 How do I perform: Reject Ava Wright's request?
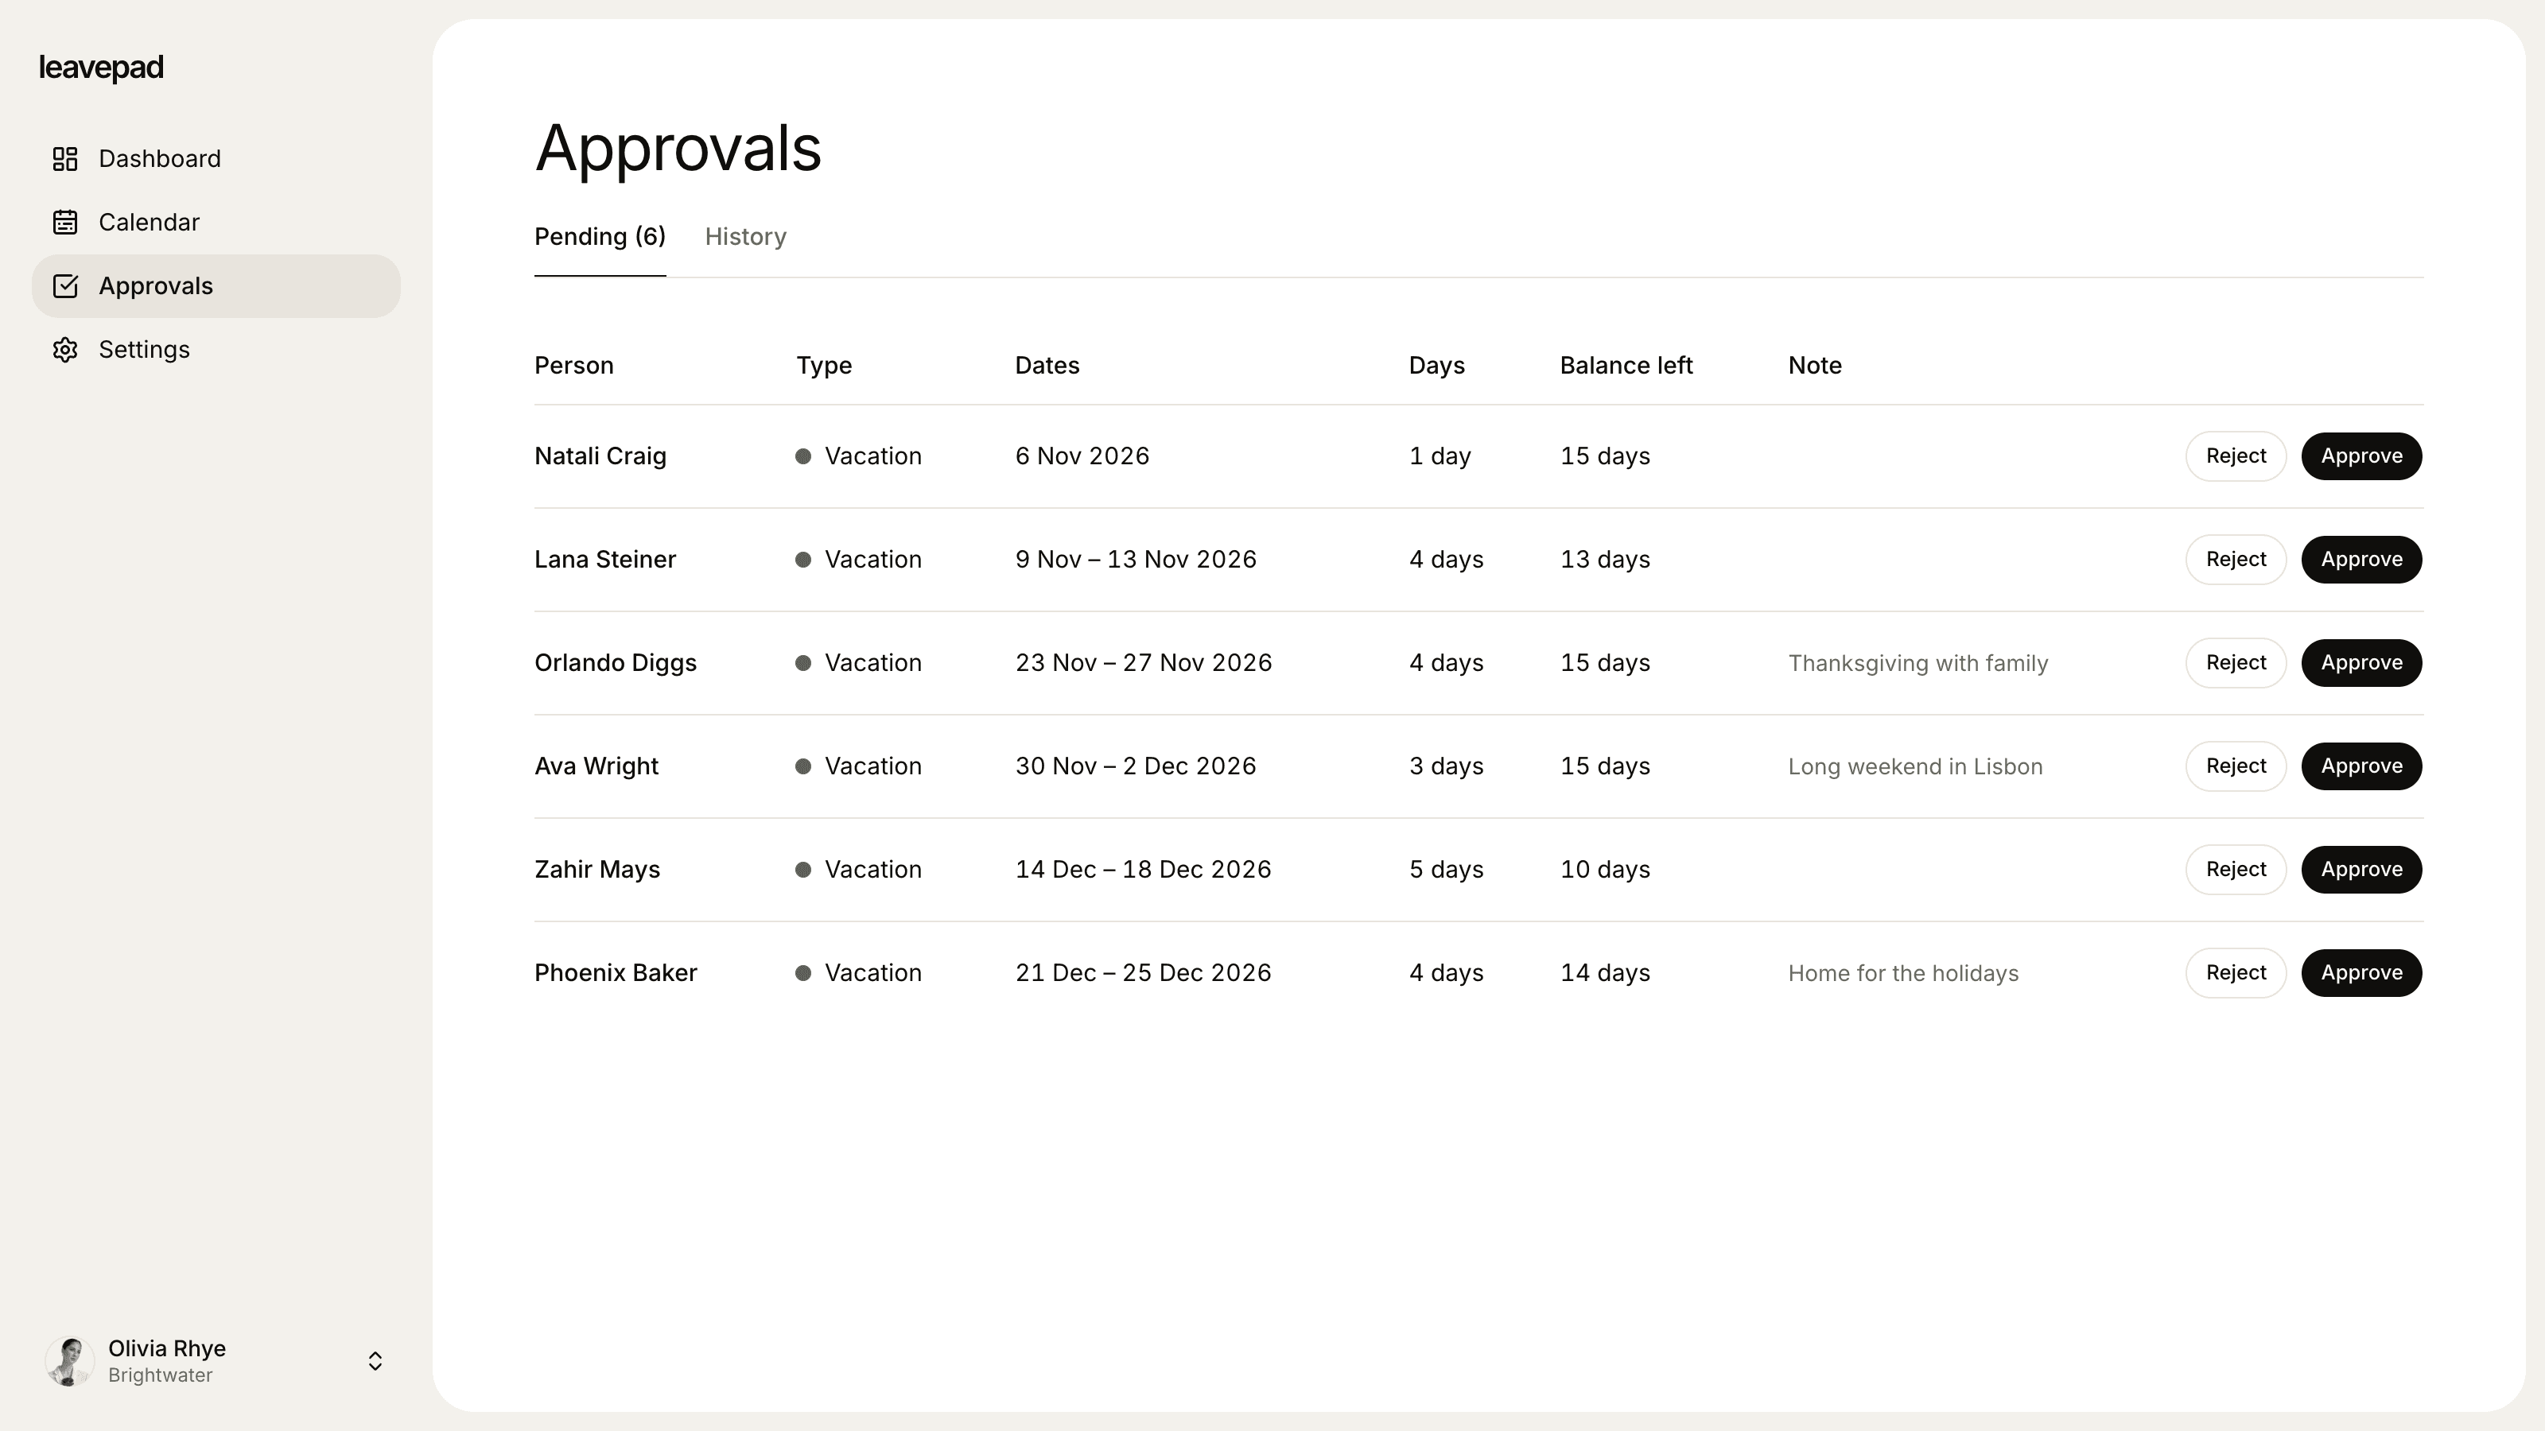coord(2236,766)
